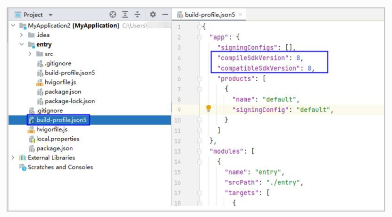
Task: Expand the .idea folder
Action: pos(22,35)
